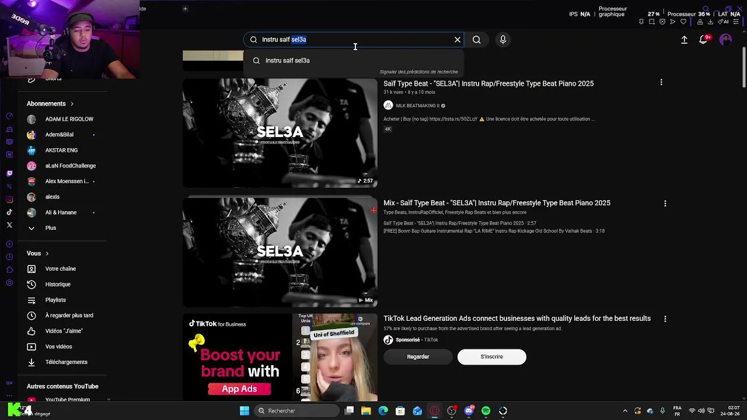Open browser downloads icon in toolbar

710,22
